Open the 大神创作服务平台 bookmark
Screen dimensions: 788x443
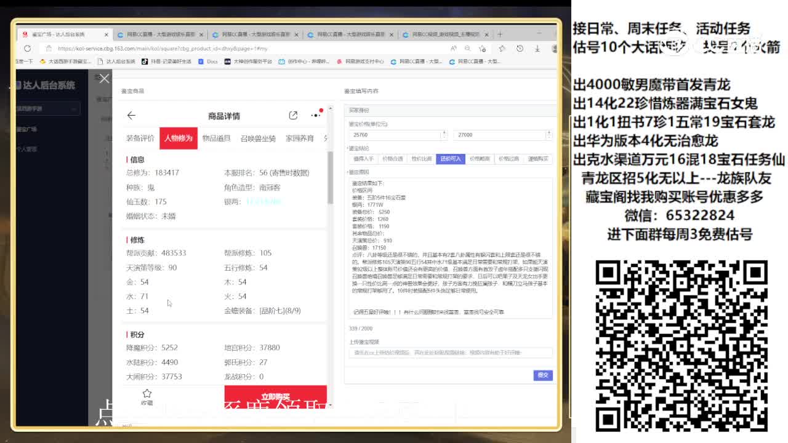pos(248,62)
